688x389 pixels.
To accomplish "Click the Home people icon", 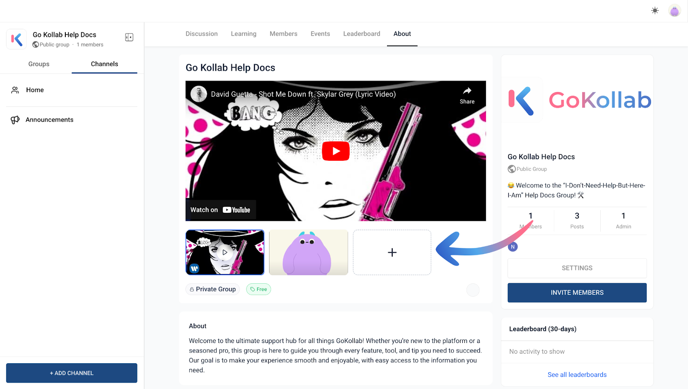I will click(x=15, y=90).
